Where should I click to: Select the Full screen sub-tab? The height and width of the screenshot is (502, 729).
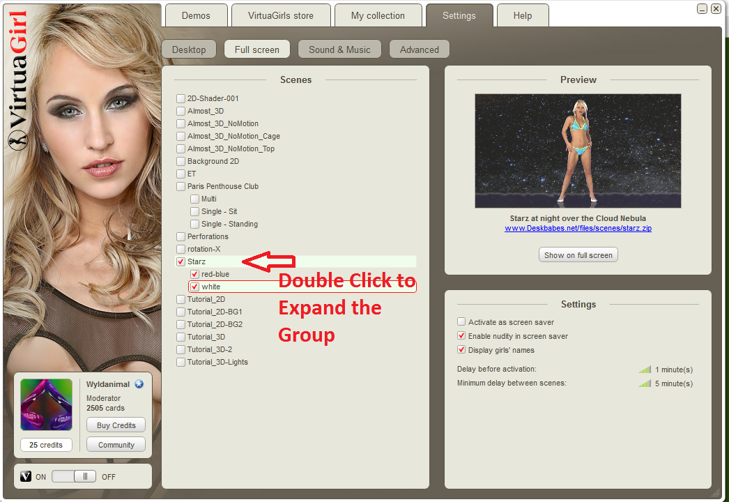257,50
